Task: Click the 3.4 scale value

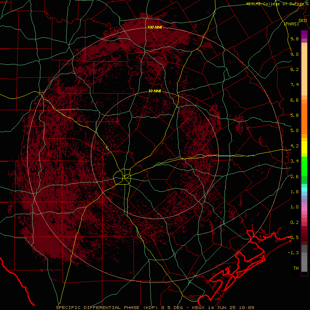Action: (x=294, y=161)
